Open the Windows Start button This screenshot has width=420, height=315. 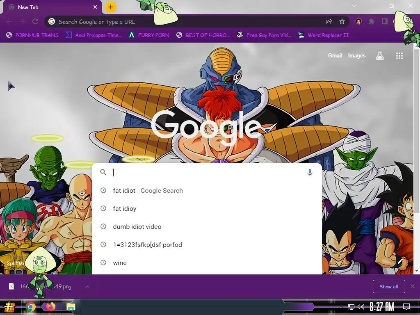tap(10, 307)
